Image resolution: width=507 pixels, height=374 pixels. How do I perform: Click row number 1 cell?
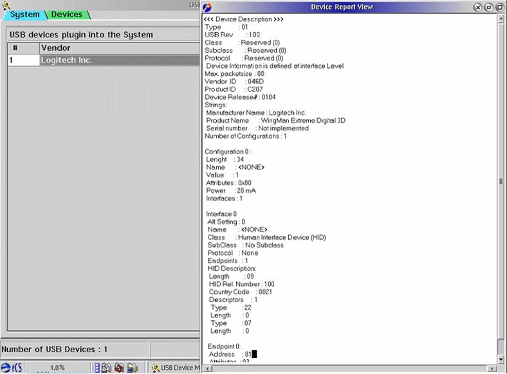click(x=24, y=60)
